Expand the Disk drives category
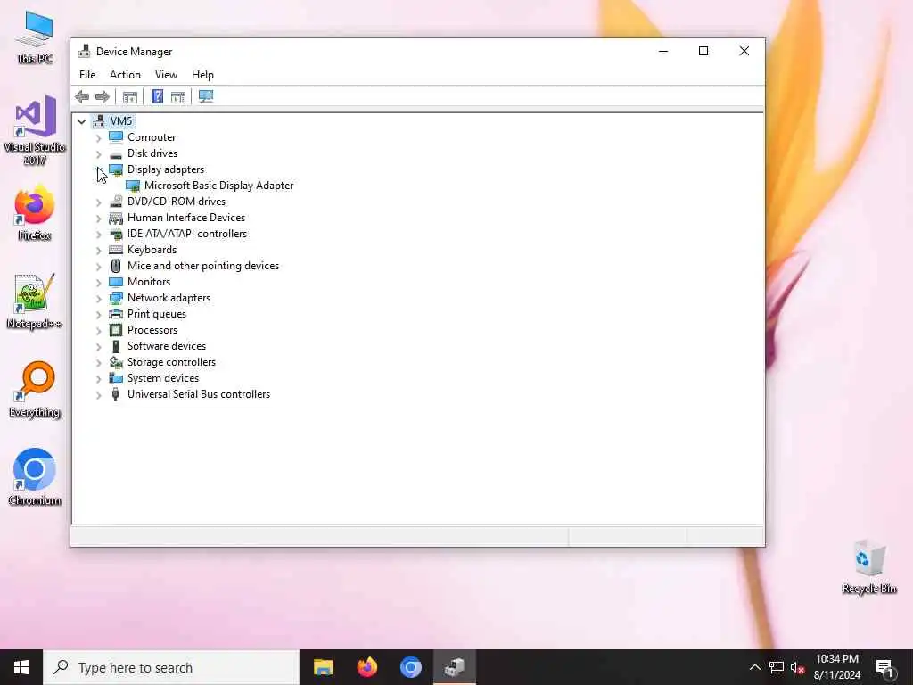This screenshot has height=685, width=913. coord(98,154)
